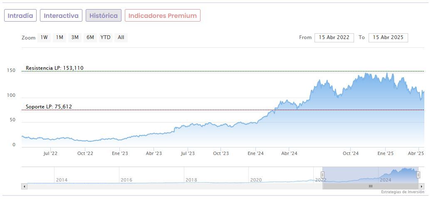Choose the 6M zoom range
This screenshot has width=431, height=199.
[90, 37]
